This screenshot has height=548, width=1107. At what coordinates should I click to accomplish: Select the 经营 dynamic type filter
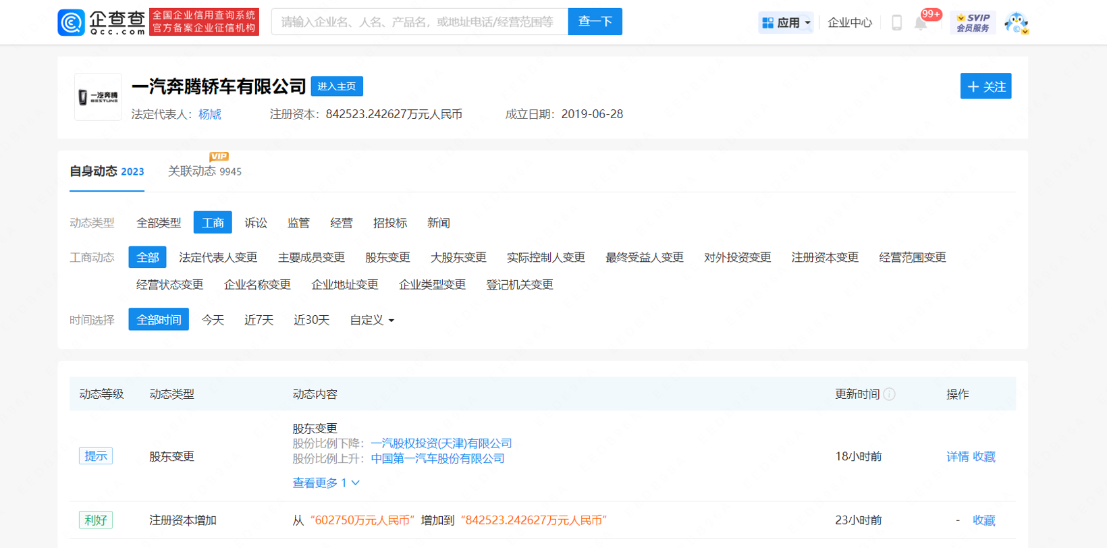pyautogui.click(x=342, y=223)
